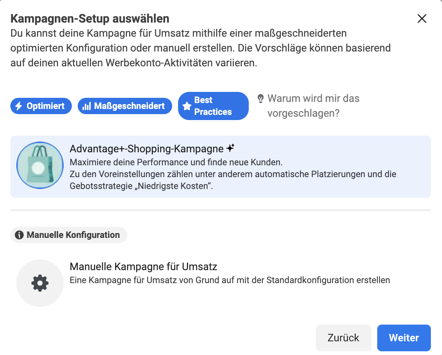The image size is (442, 355).
Task: Open 'Warum wird mir das vorgeschlagen?' link
Action: tap(313, 106)
